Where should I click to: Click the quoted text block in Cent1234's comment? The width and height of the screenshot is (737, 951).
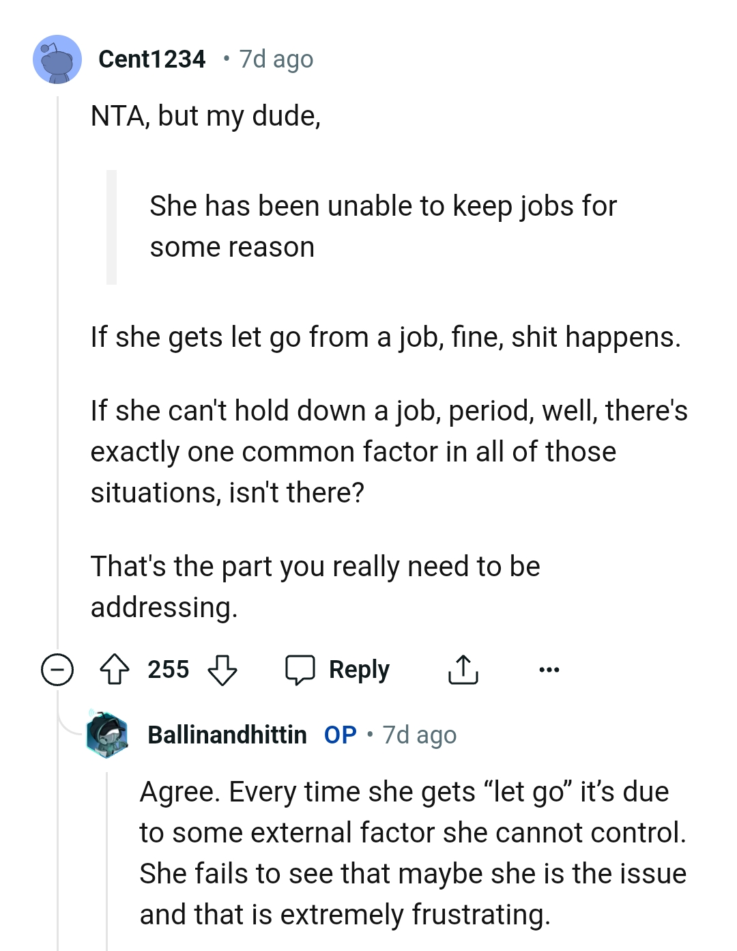tap(382, 225)
